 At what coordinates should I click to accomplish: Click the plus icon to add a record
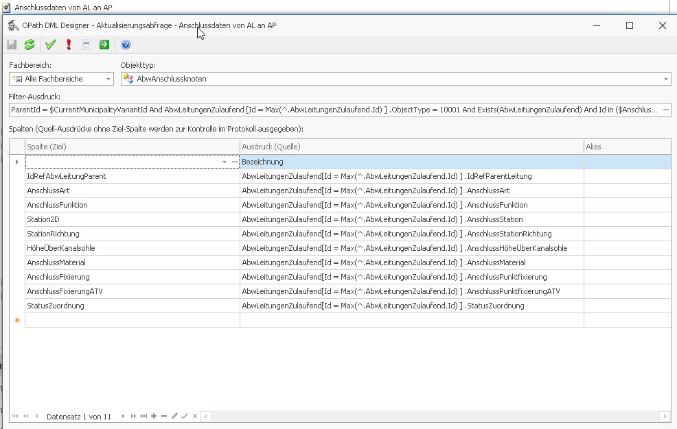(x=154, y=416)
